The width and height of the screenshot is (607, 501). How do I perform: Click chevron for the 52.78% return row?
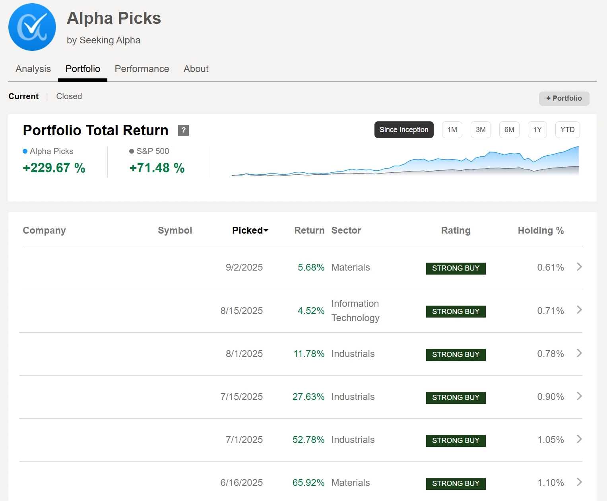click(x=579, y=439)
